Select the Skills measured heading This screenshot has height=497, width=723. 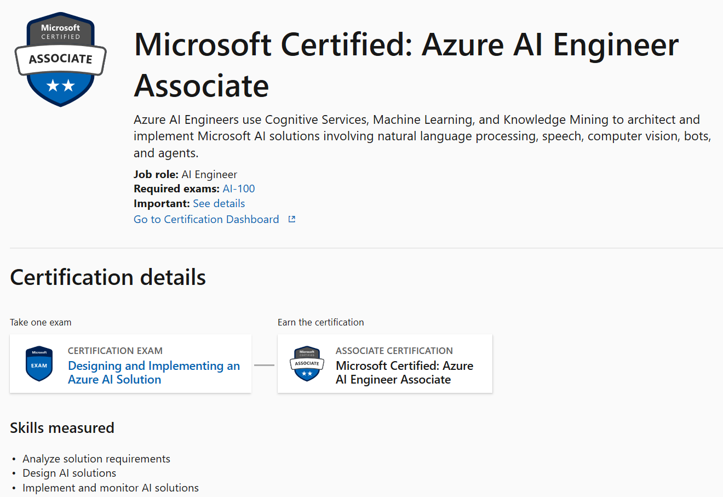click(62, 427)
